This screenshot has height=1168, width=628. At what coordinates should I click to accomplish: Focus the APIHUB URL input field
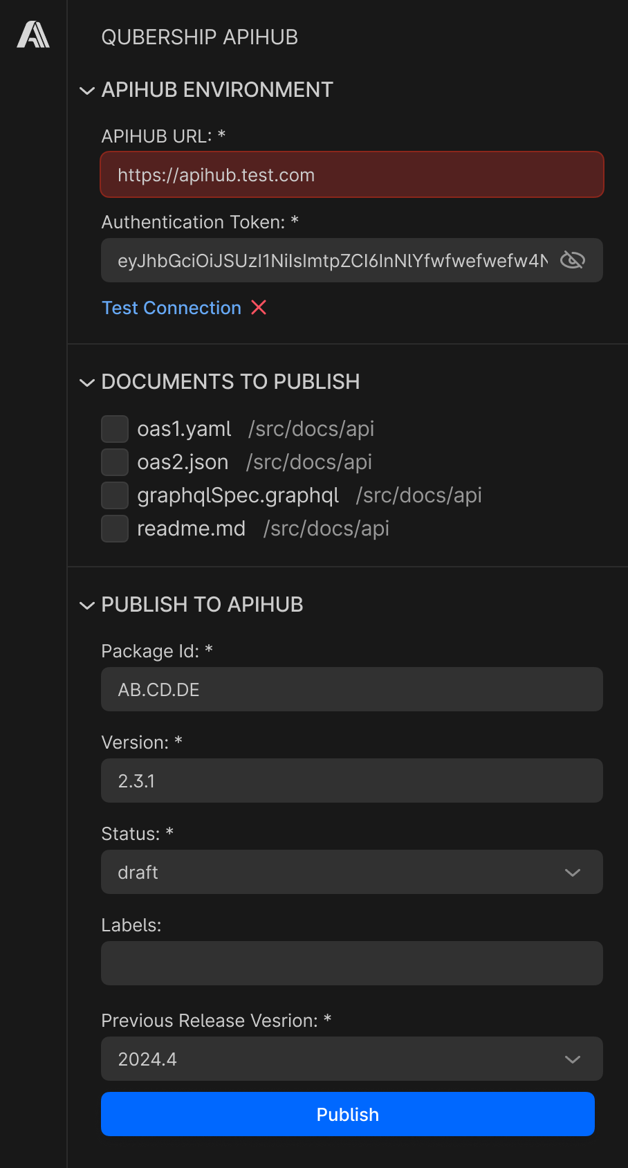(352, 174)
